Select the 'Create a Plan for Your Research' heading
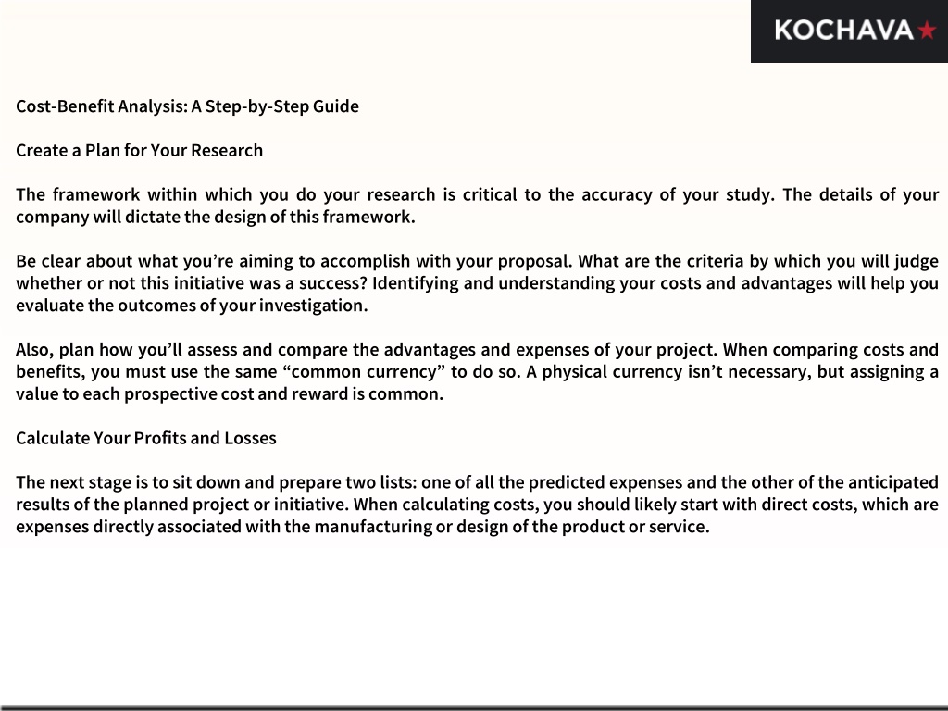Screen dimensions: 948x711 pos(139,151)
